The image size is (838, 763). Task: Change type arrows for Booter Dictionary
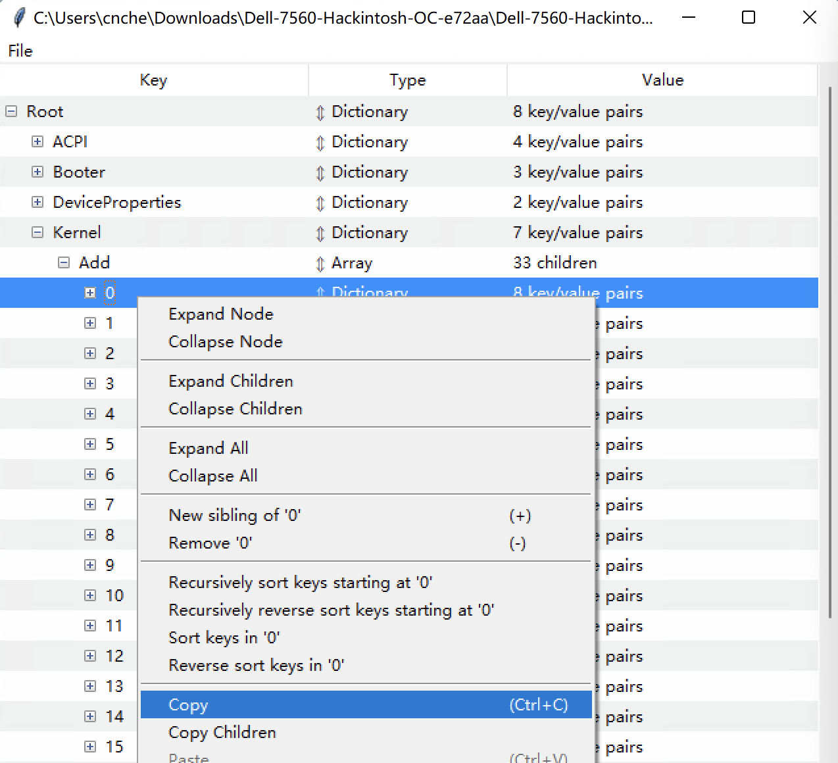[320, 173]
